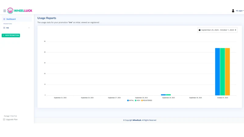This screenshot has height=137, width=244.
Task: Click the Upgrade Plan plus icon
Action: tap(4, 119)
